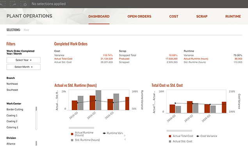Click the step forward selection icon
The height and width of the screenshot is (146, 248).
pos(13,4)
